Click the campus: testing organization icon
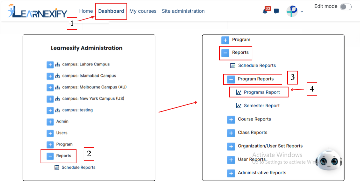Screen dimensions: 360x189 (58, 110)
